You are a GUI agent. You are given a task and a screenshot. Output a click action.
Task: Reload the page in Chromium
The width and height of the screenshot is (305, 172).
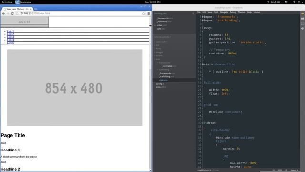pos(12,13)
